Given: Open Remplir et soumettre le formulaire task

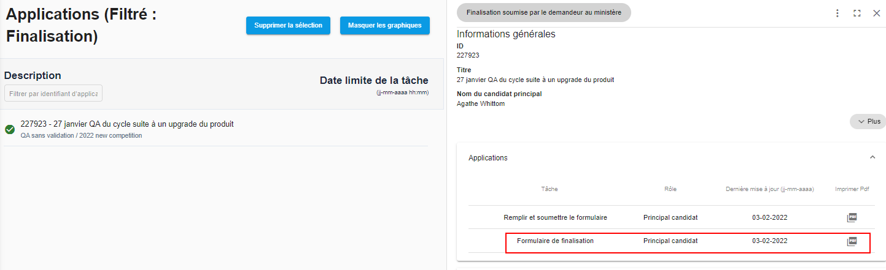Looking at the screenshot, I should click(x=555, y=217).
